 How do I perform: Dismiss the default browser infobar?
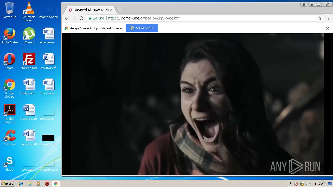[328, 28]
